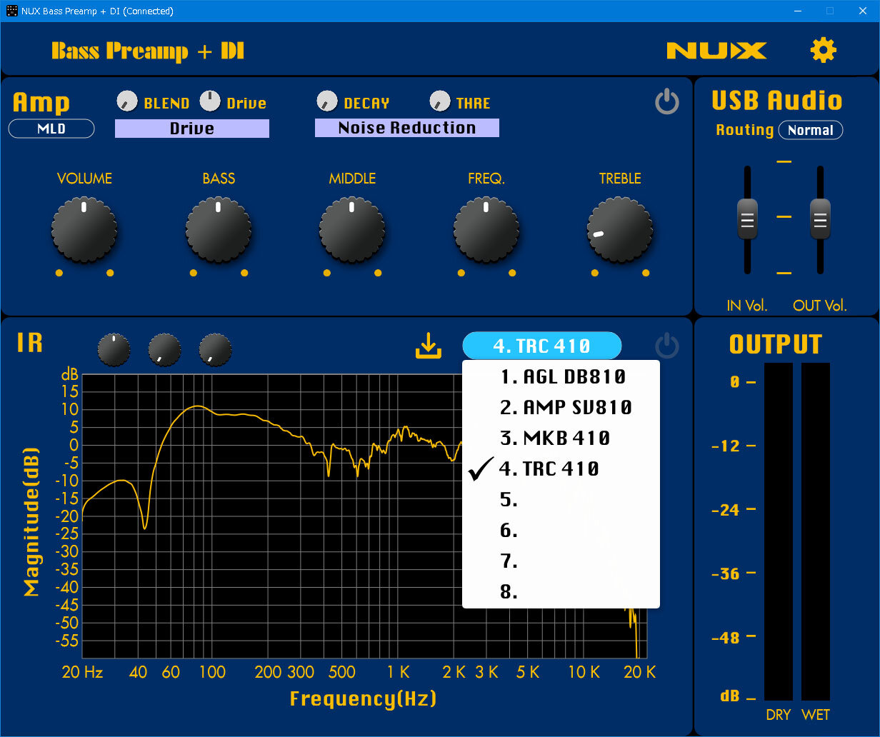Open the MLD amp model selector
Screen dimensions: 880x737
pos(51,129)
